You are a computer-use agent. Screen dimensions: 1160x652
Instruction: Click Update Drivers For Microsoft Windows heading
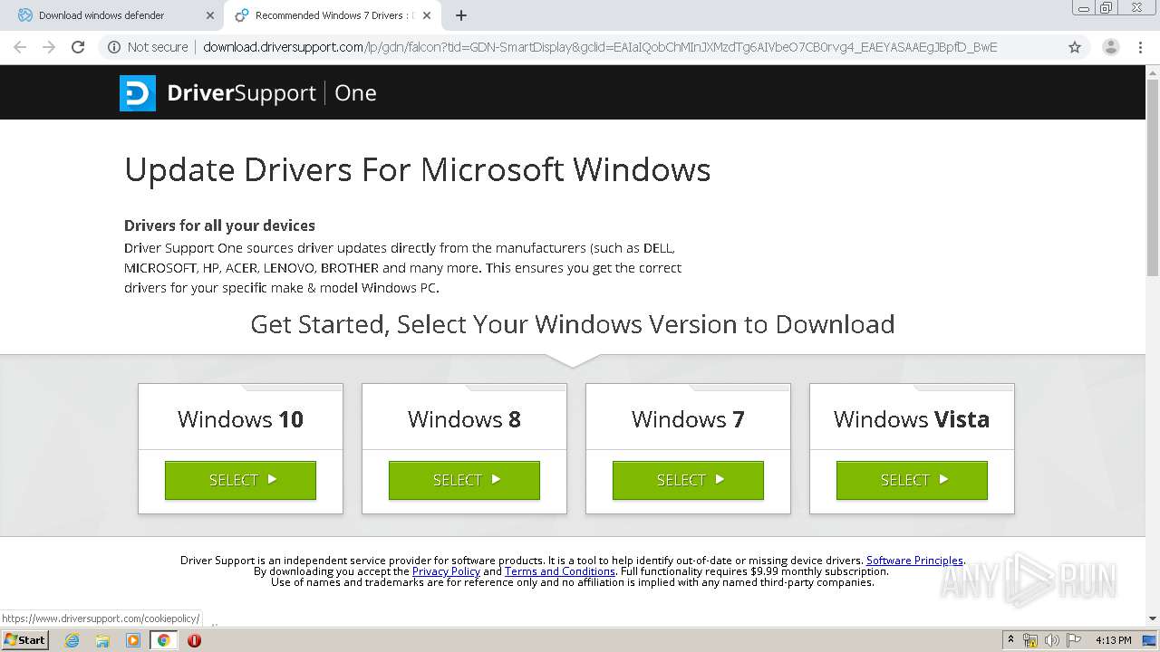[418, 170]
